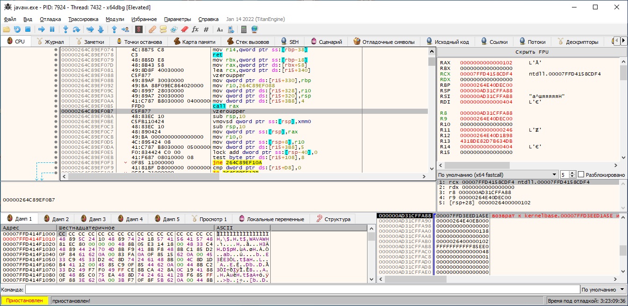The image size is (628, 306).
Task: Click the bookmarks red icon
Action: pos(184,29)
